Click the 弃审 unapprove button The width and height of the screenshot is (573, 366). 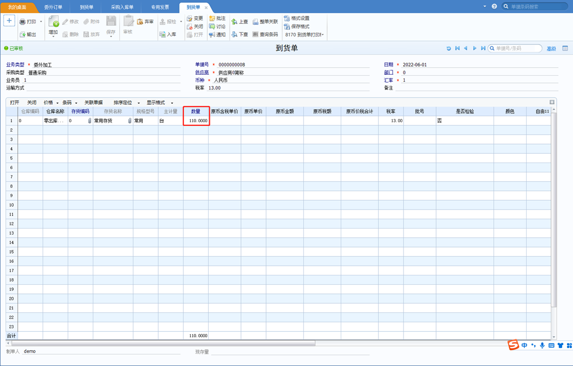click(x=146, y=22)
